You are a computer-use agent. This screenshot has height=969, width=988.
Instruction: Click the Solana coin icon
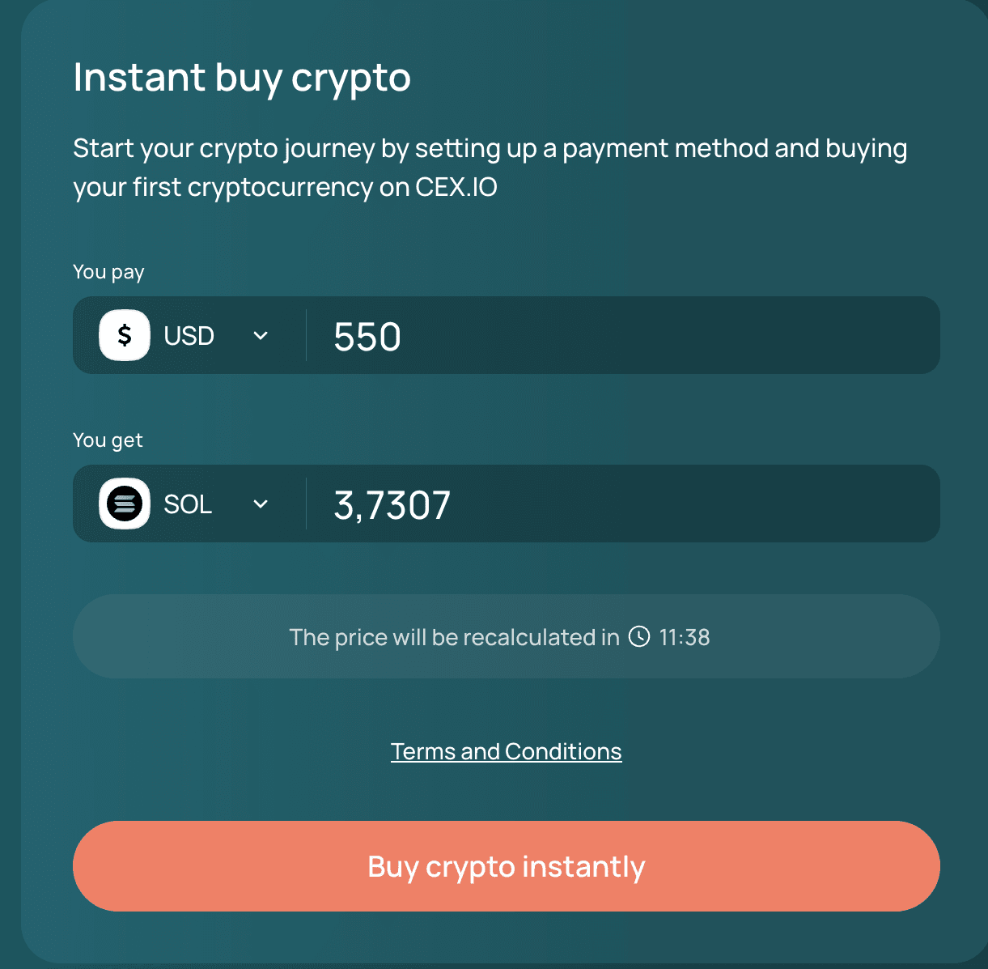pos(125,504)
